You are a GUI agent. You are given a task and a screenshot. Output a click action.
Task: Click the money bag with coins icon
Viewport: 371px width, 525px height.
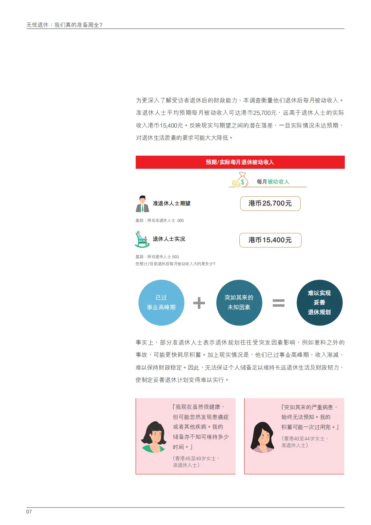point(240,180)
